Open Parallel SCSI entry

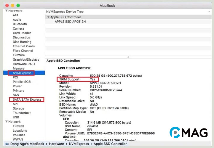(22, 82)
